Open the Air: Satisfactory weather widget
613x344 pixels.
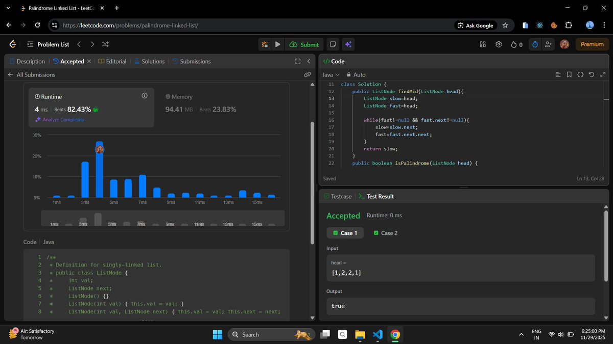point(32,334)
